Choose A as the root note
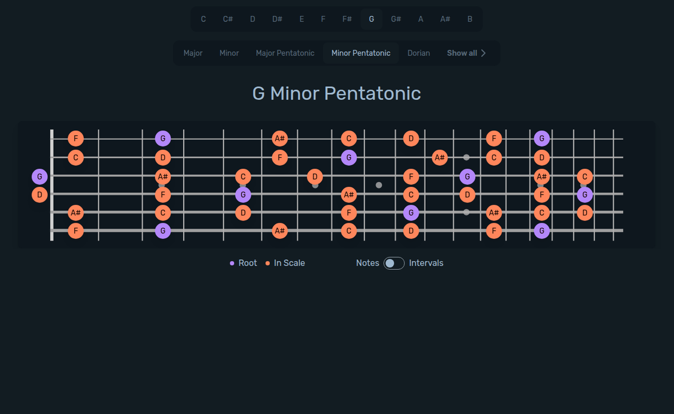This screenshot has width=674, height=414. click(420, 19)
